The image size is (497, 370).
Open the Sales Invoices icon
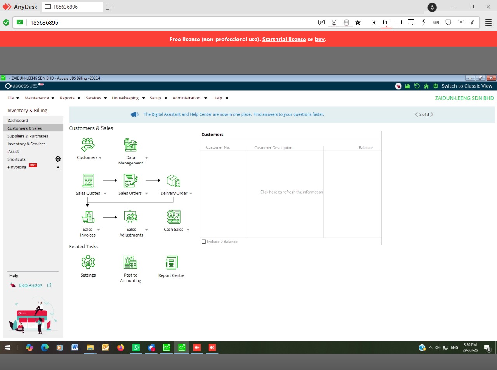pos(88,217)
